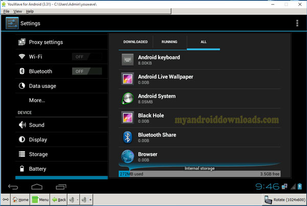Screen dimensions: 307x206
Task: Click the battery charging status icon
Action: (299, 186)
